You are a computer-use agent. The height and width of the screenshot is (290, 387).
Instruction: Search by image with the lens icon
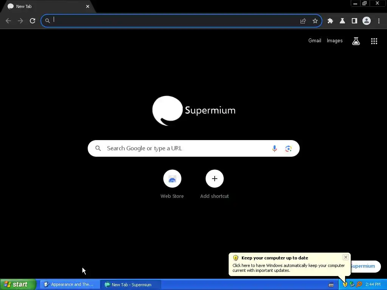288,148
